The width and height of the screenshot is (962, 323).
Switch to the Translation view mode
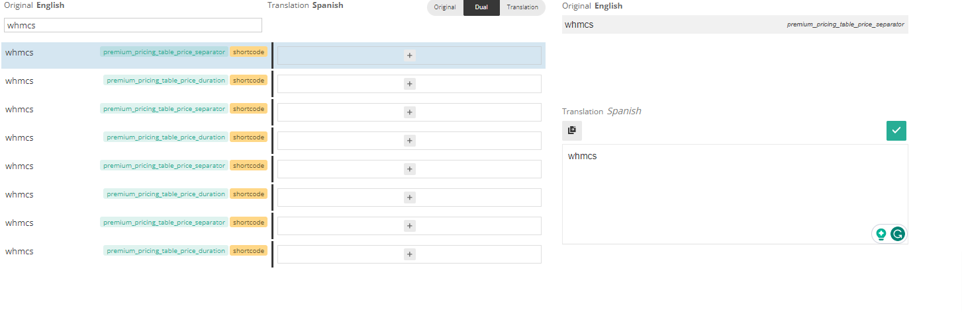click(522, 7)
